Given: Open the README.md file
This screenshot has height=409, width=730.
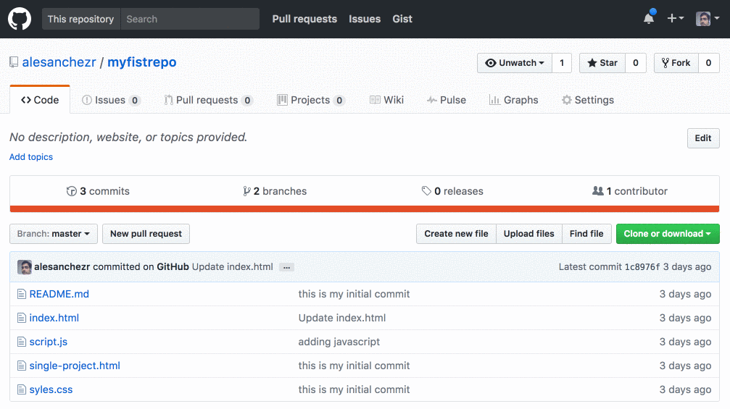Looking at the screenshot, I should [59, 294].
